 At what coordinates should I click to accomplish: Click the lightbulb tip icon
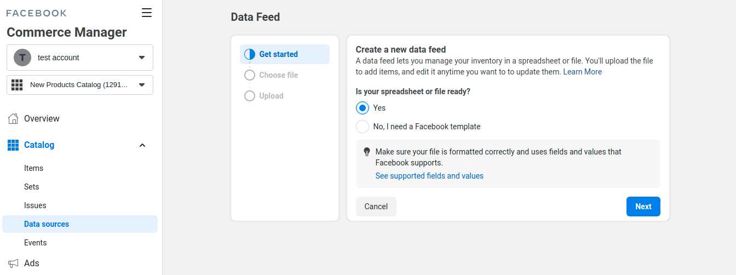(367, 152)
